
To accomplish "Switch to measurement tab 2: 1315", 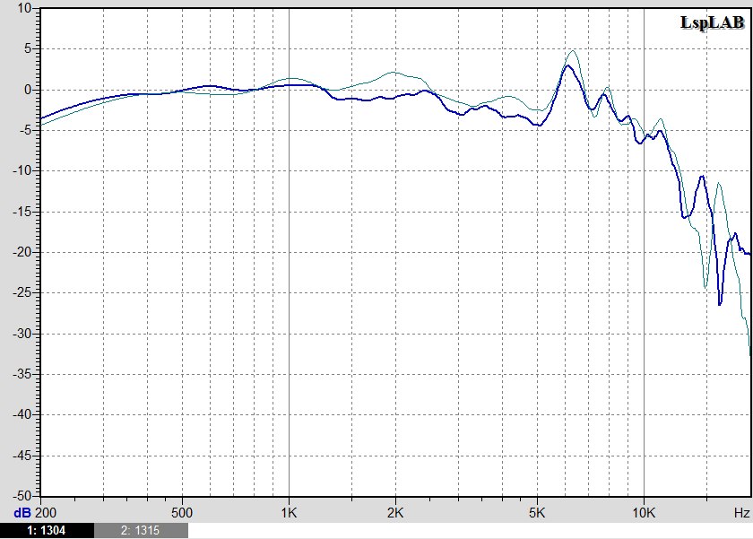I will 141,530.
